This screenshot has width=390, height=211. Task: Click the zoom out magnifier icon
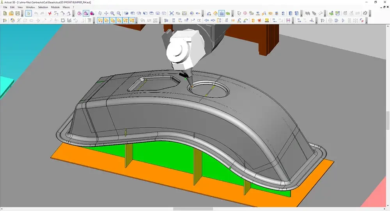tap(119, 13)
